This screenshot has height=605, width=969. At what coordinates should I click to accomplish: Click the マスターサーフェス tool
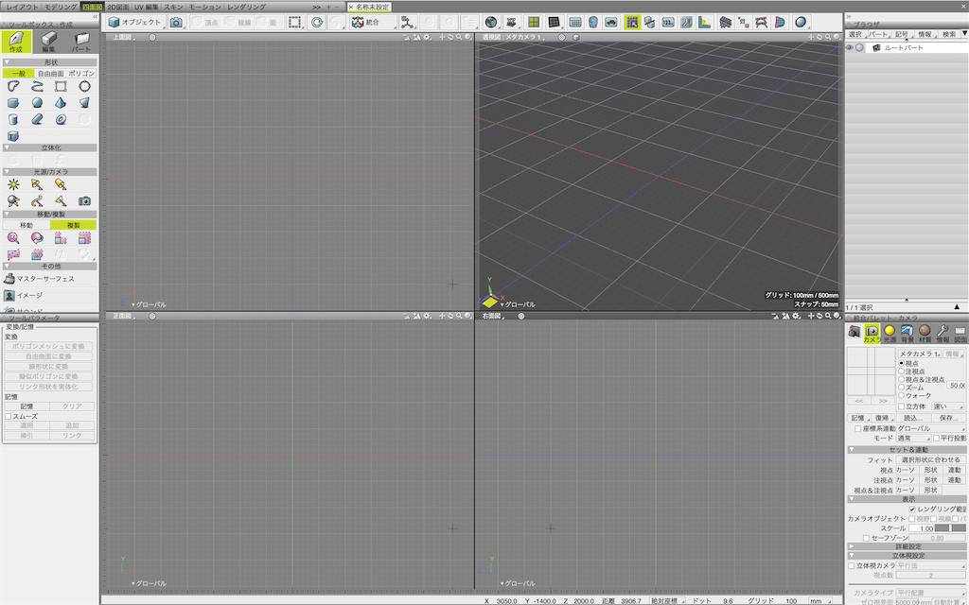coord(40,279)
